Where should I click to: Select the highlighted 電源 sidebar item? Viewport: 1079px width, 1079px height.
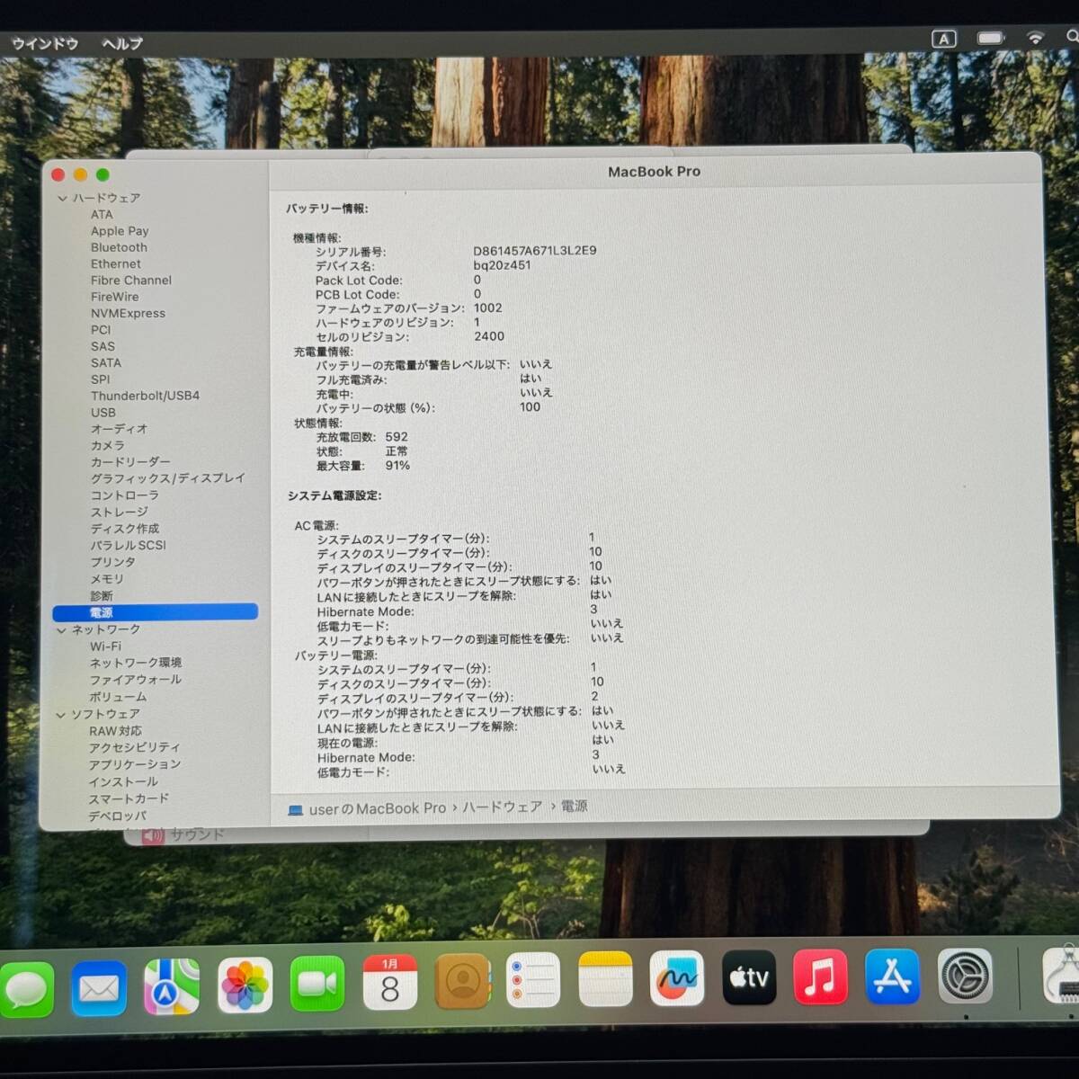click(x=156, y=612)
